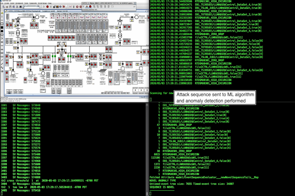The height and width of the screenshot is (196, 295).
Task: Click left terminal vertical scrollbar
Action: point(147,150)
